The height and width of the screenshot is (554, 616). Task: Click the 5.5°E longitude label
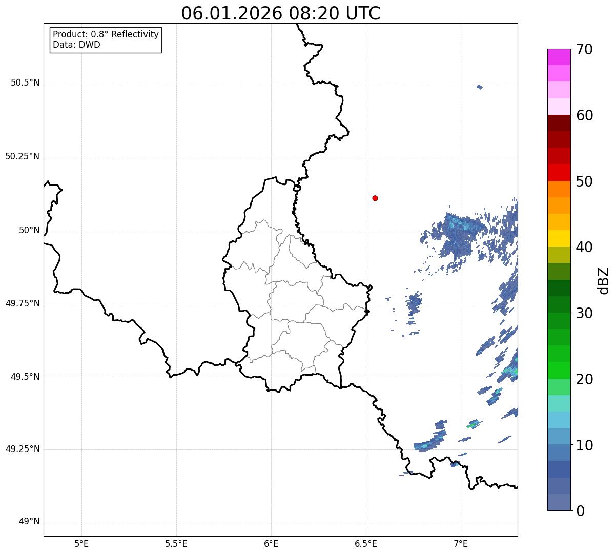click(x=176, y=543)
